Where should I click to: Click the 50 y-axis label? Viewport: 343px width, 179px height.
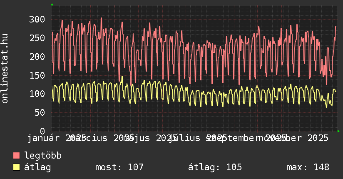40,113
